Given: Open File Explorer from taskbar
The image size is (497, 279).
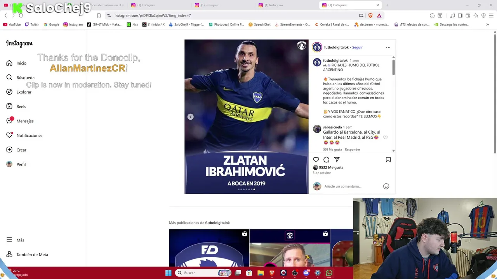Looking at the screenshot, I should click(x=261, y=273).
